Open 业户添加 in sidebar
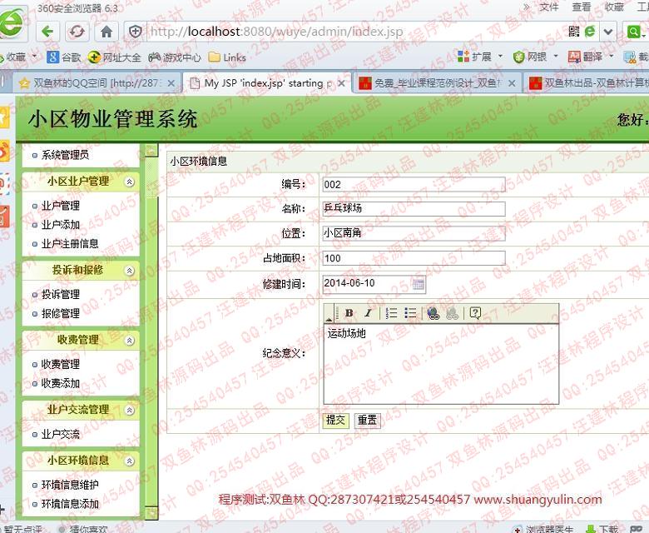The height and width of the screenshot is (533, 649). click(61, 225)
